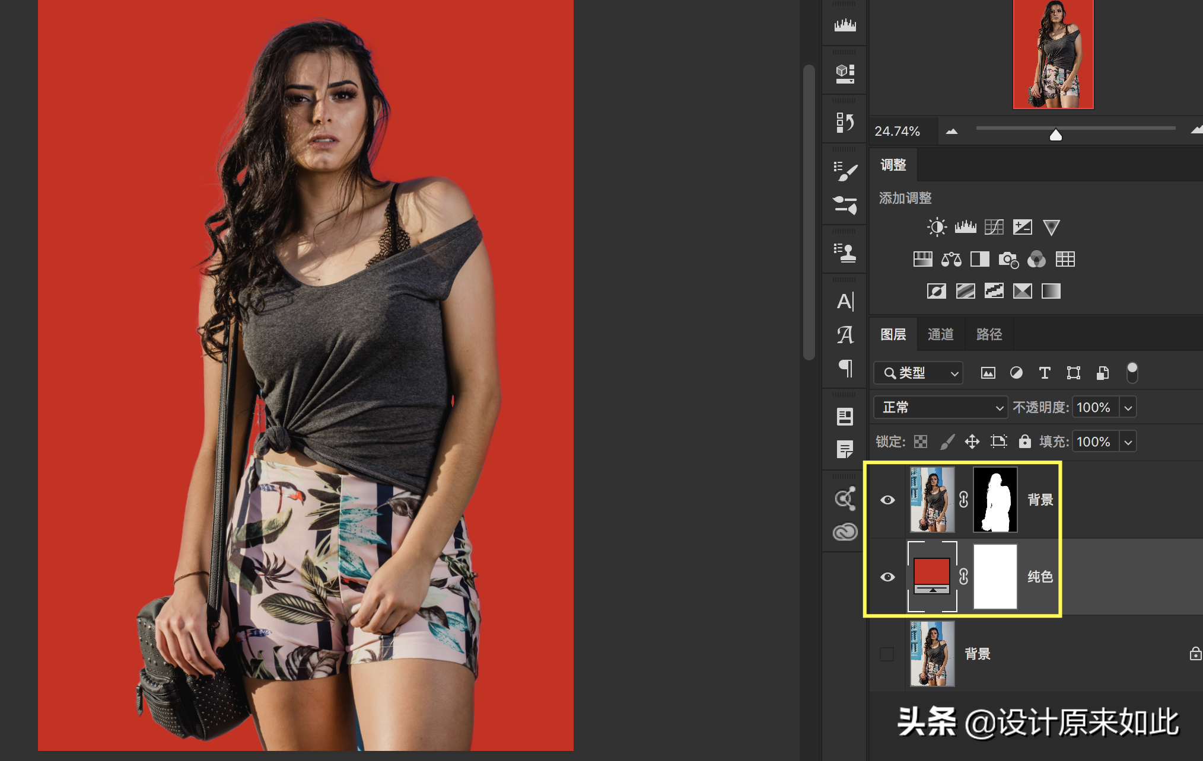Open the 类型 layer filter dropdown
This screenshot has width=1203, height=761.
pyautogui.click(x=918, y=373)
